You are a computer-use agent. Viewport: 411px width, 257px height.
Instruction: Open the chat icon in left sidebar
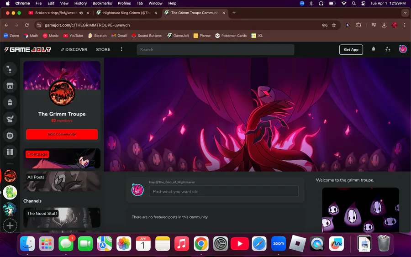pyautogui.click(x=10, y=136)
